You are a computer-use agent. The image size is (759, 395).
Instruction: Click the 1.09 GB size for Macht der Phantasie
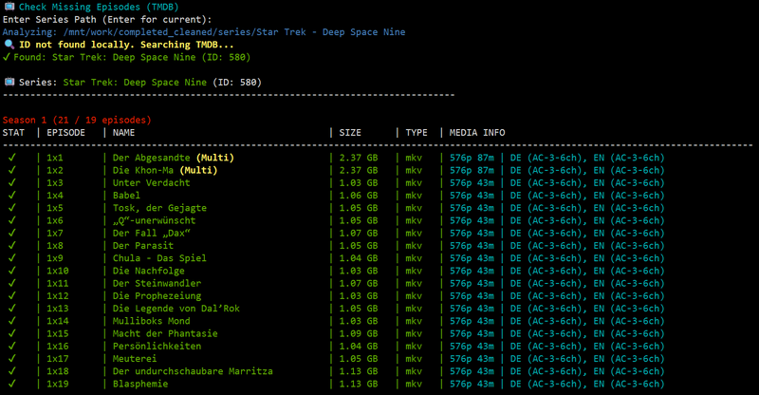point(359,333)
